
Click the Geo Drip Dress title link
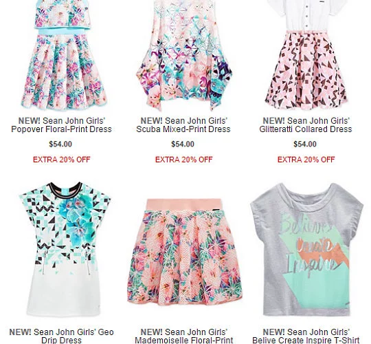pos(62,336)
